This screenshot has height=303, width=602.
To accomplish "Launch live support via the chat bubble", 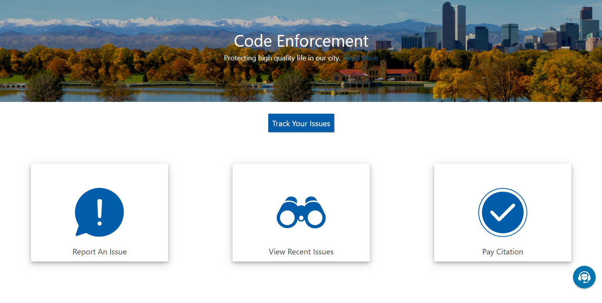I will [x=584, y=277].
